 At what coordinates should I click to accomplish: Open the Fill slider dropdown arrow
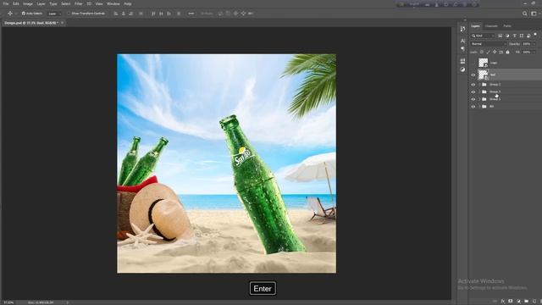[x=534, y=53]
